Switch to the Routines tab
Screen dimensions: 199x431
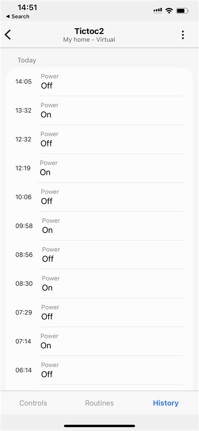99,403
